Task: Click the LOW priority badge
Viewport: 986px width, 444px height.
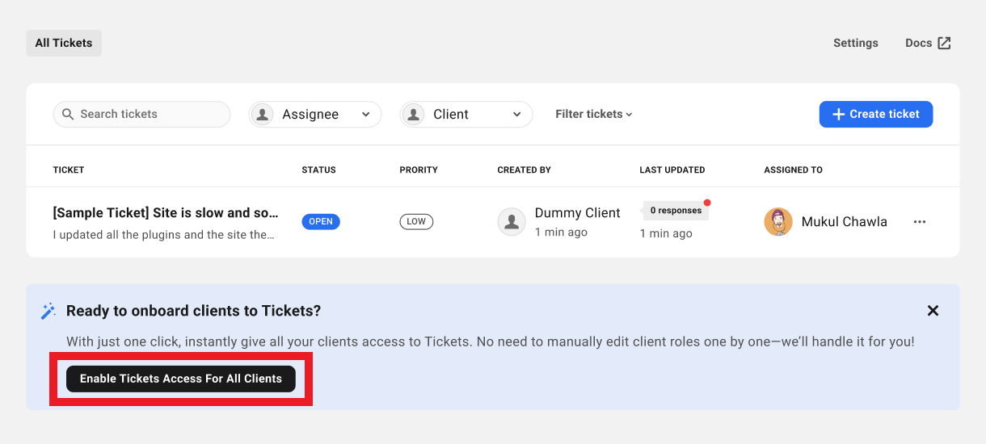Action: pos(416,221)
